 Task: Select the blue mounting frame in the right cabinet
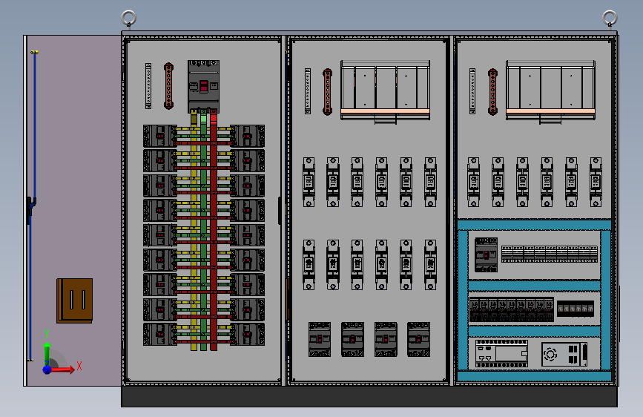point(534,286)
